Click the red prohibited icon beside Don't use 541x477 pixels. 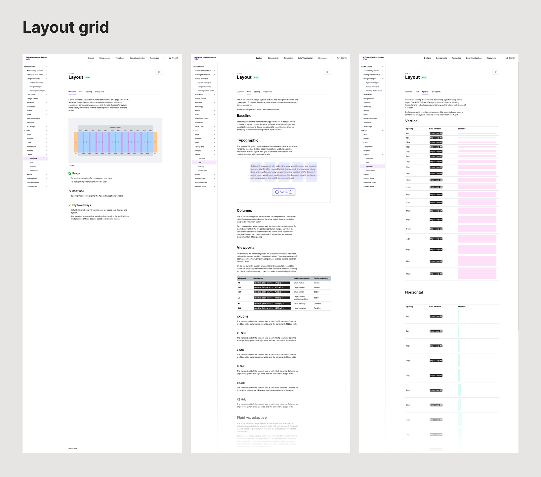coord(70,191)
